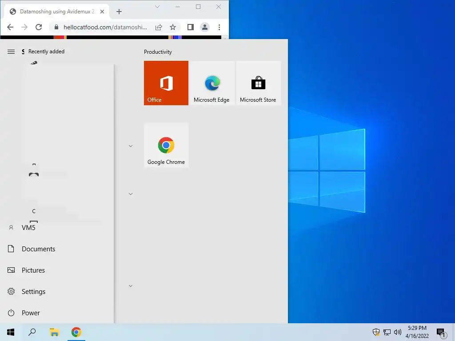Expand the first app list chevron
This screenshot has width=455, height=341.
[x=131, y=146]
